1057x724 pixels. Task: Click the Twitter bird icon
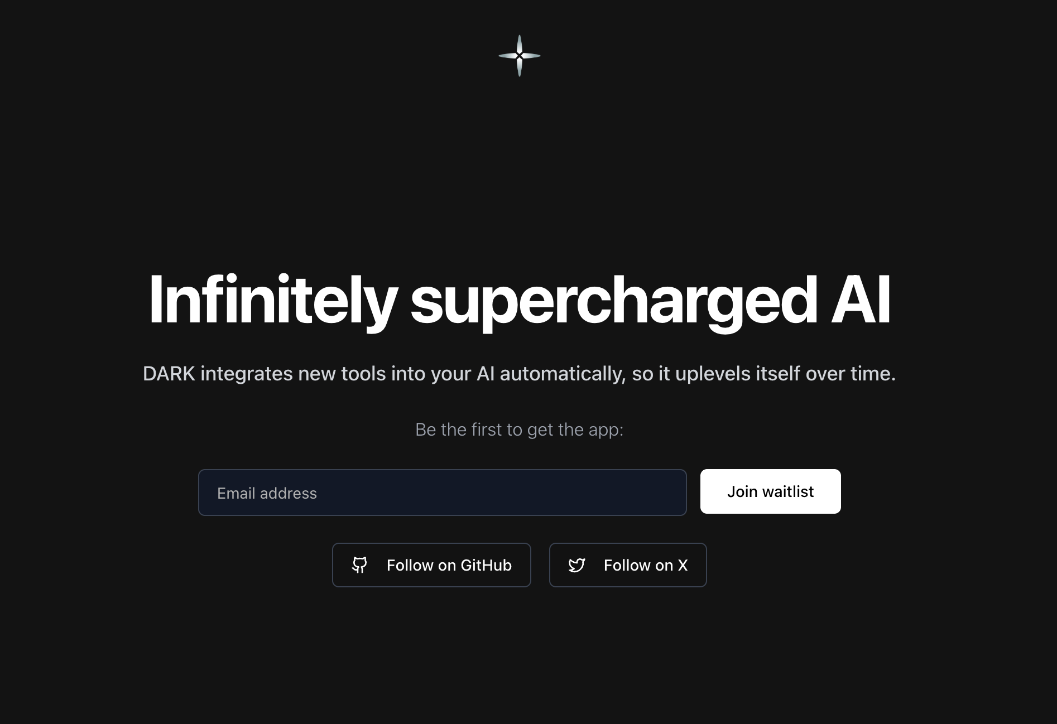[x=576, y=565]
